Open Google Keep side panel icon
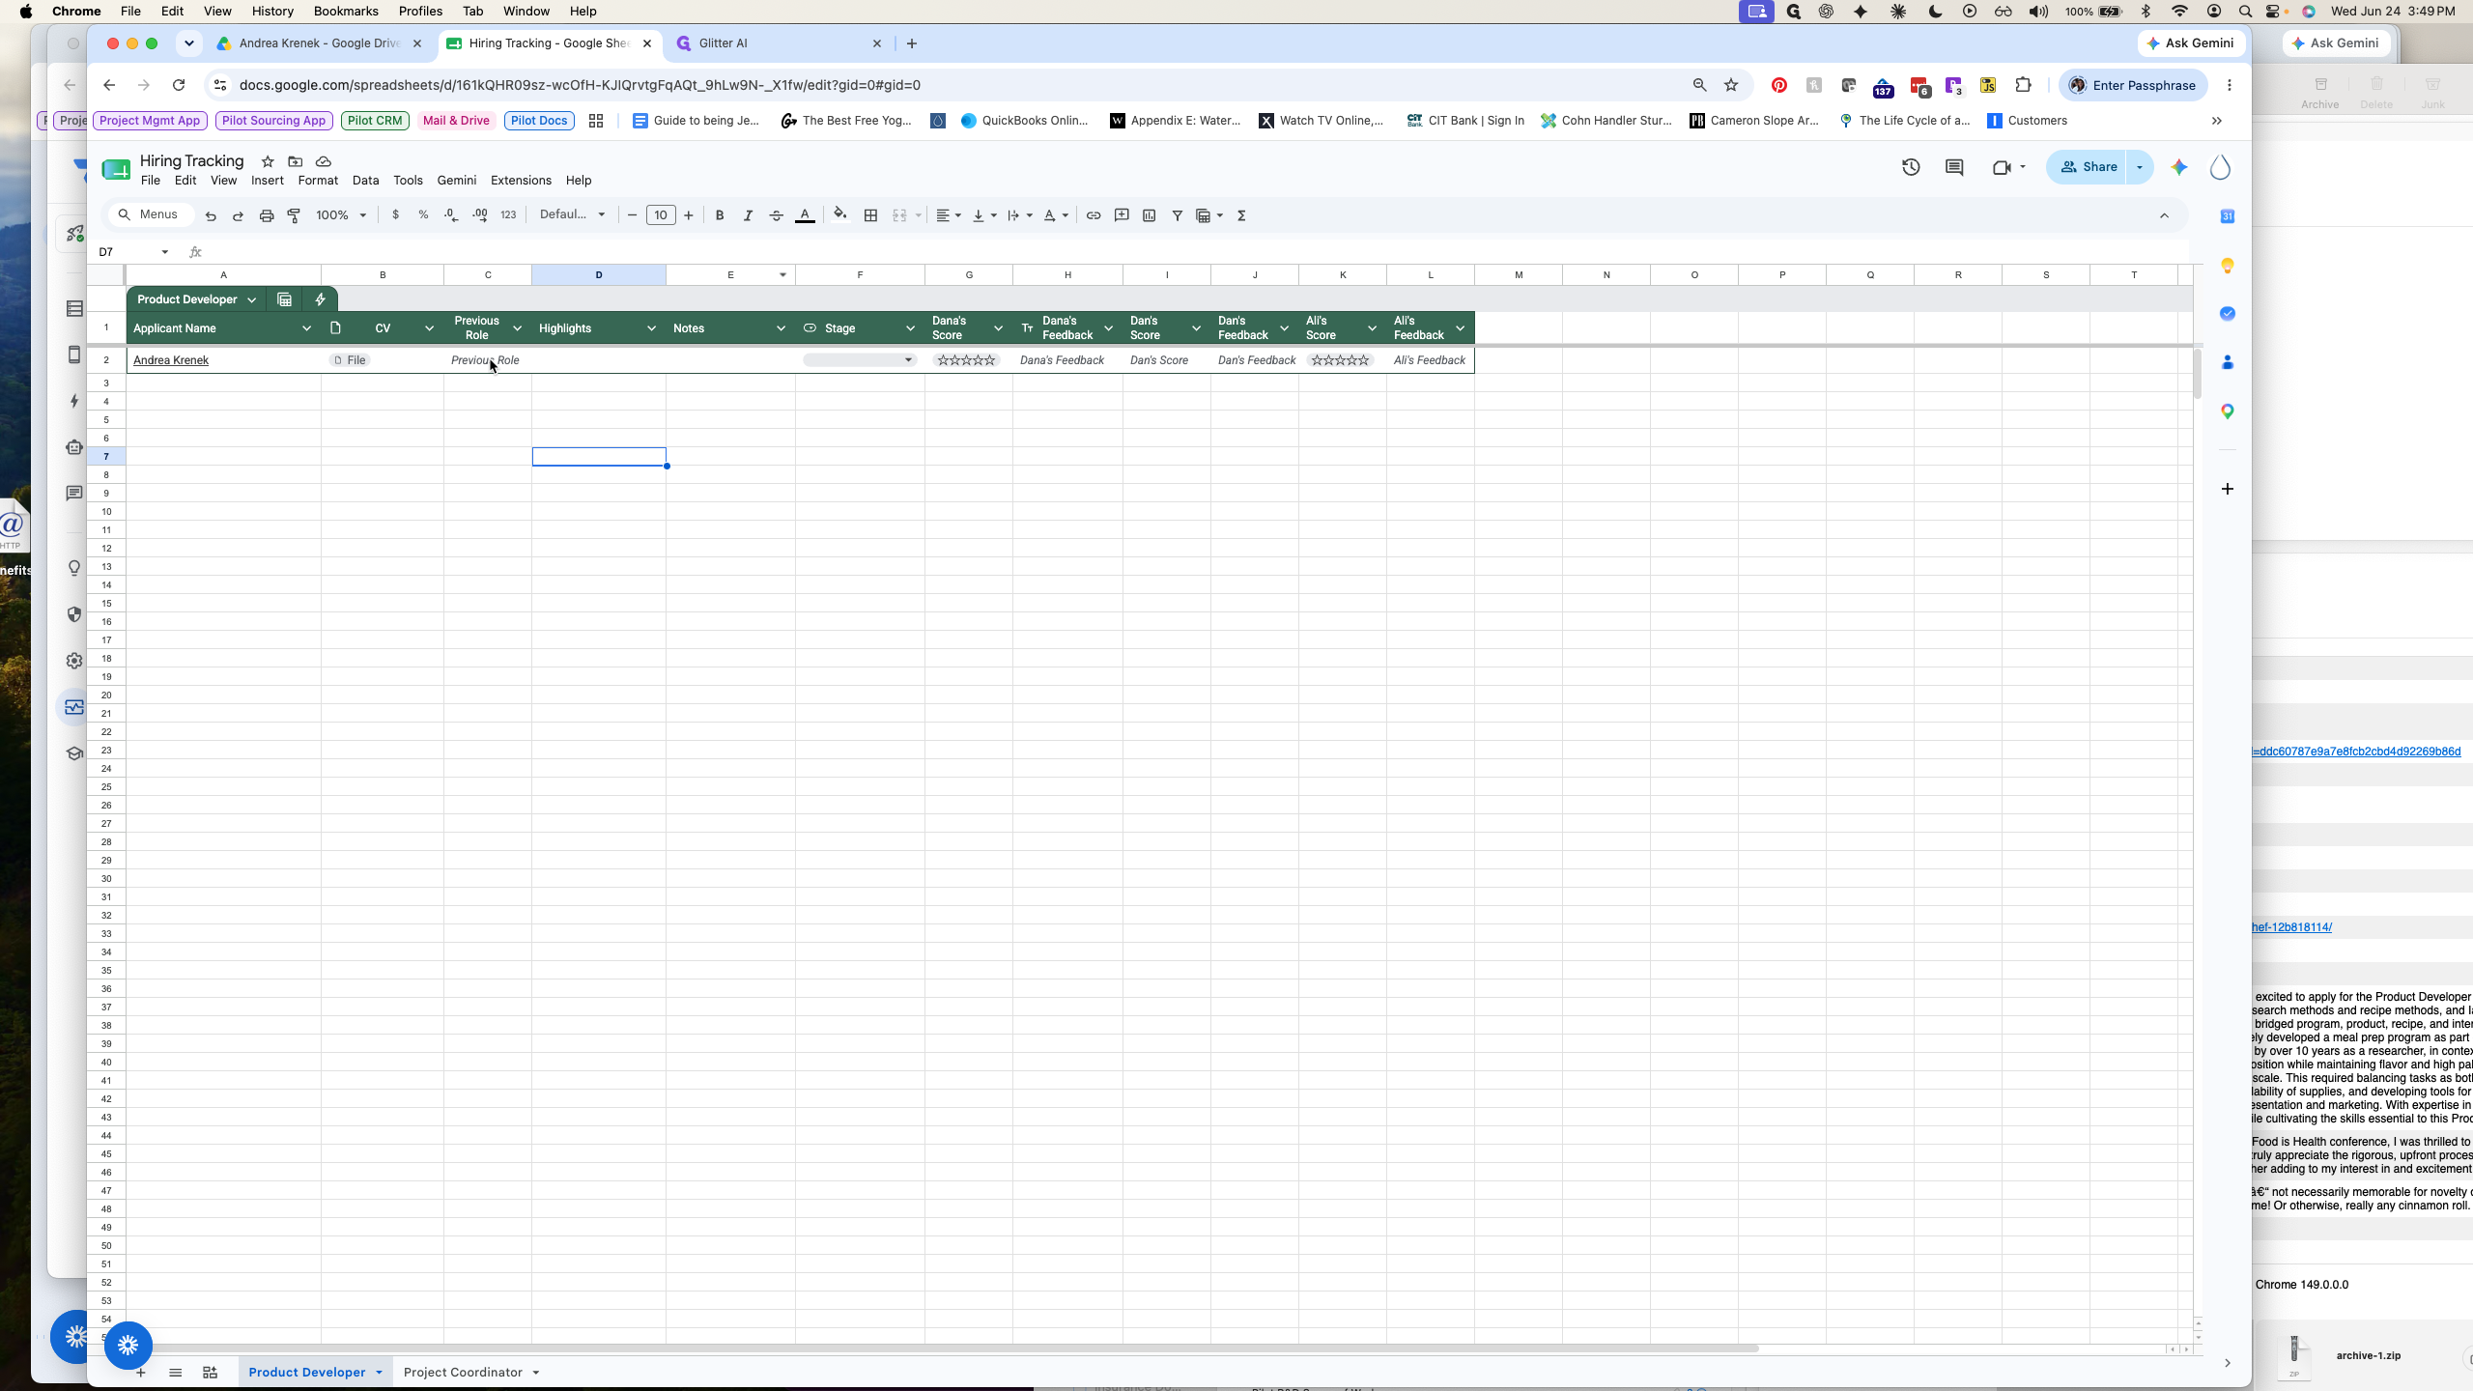2473x1391 pixels. (x=2227, y=266)
